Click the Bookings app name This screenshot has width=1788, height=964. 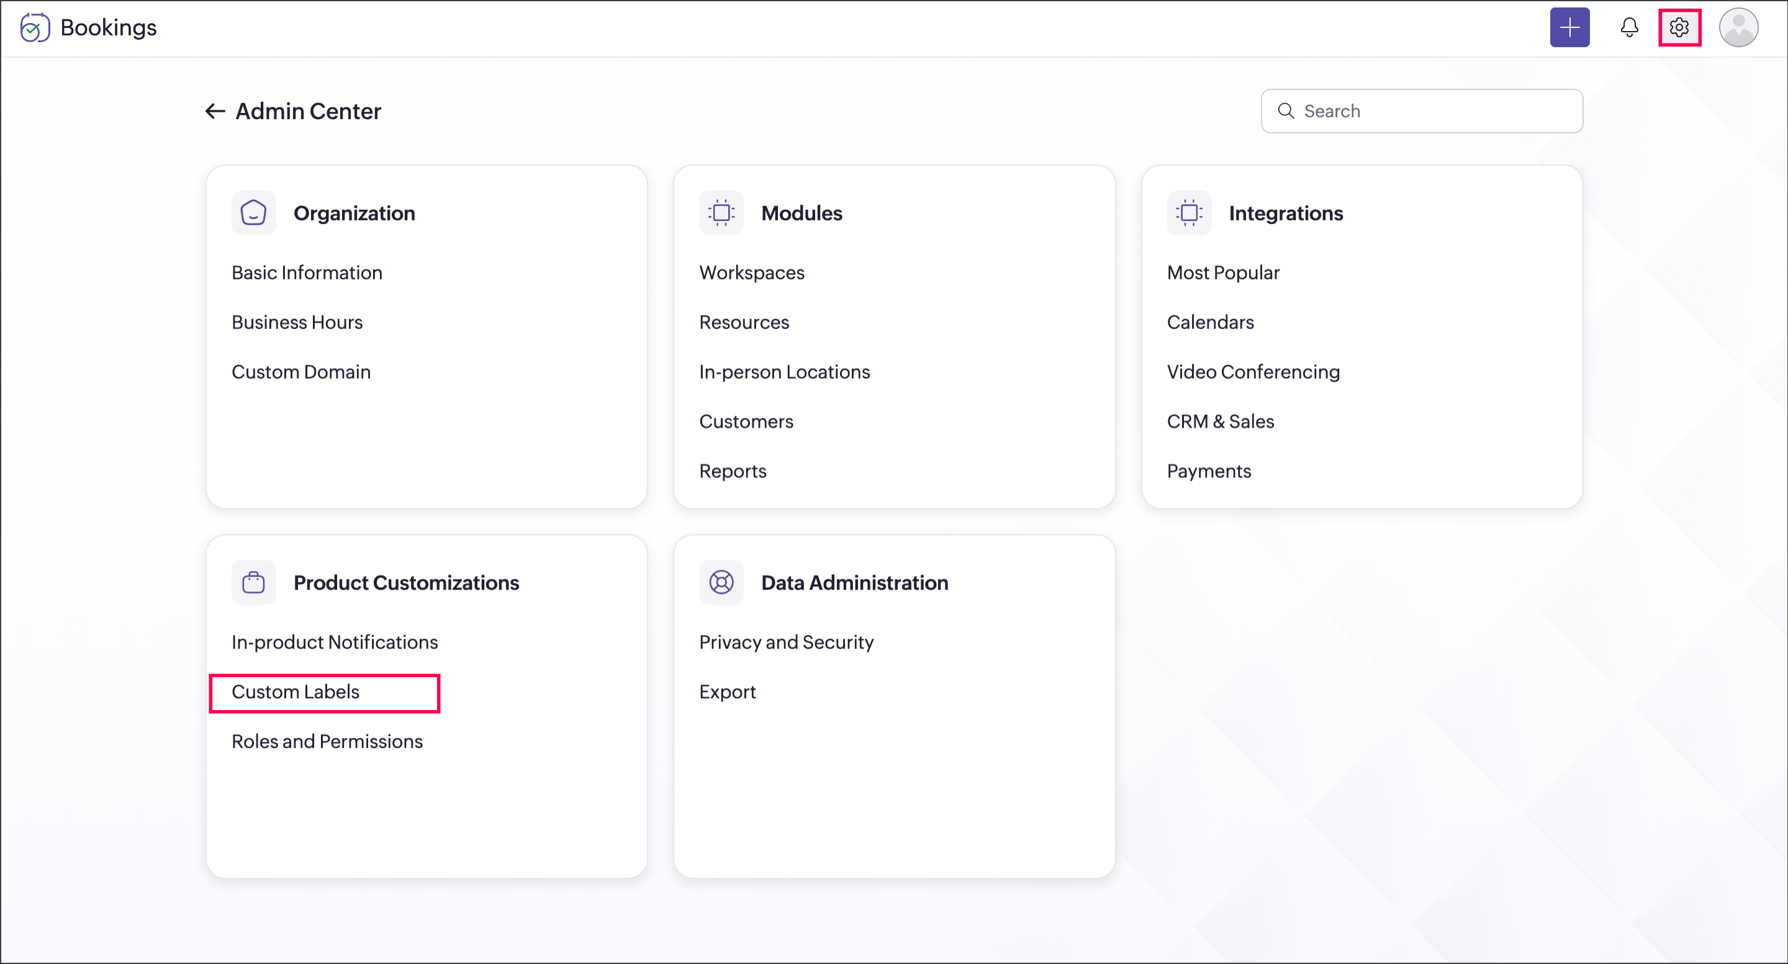tap(108, 28)
